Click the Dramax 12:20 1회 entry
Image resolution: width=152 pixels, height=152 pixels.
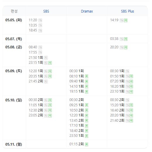click(x=77, y=115)
